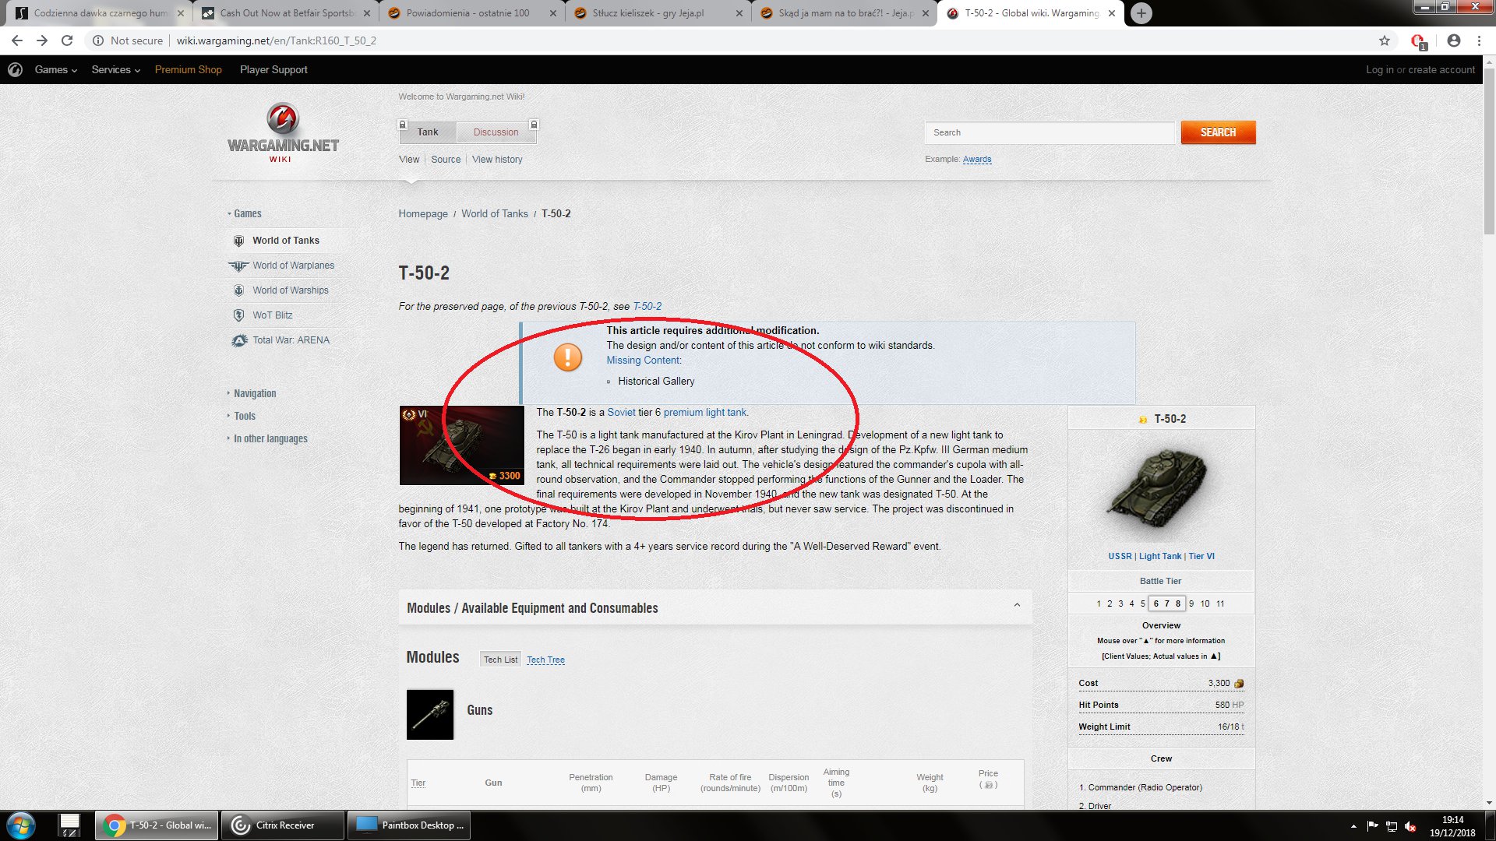This screenshot has height=841, width=1496.
Task: Click the Homepage breadcrumb link
Action: coord(423,214)
